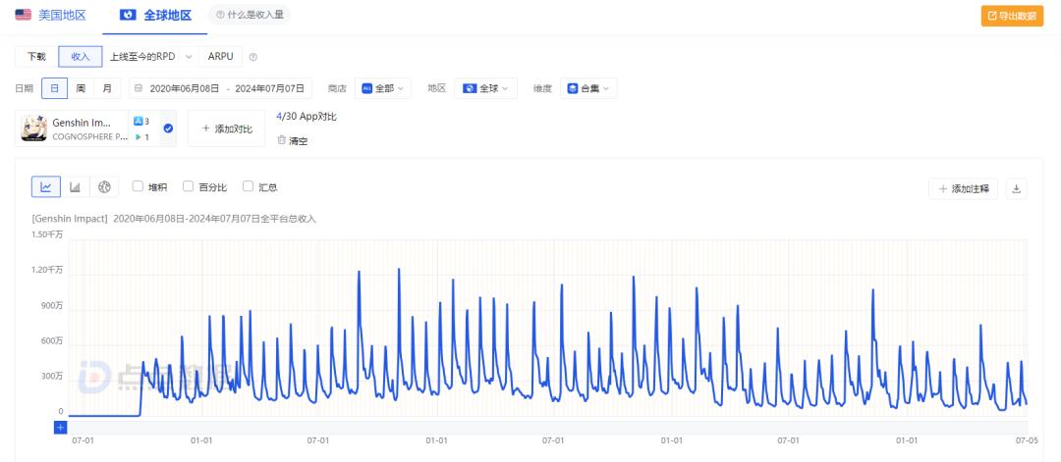Click the Genshin Impact app icon
Screen dimensions: 1061x462
tap(33, 128)
